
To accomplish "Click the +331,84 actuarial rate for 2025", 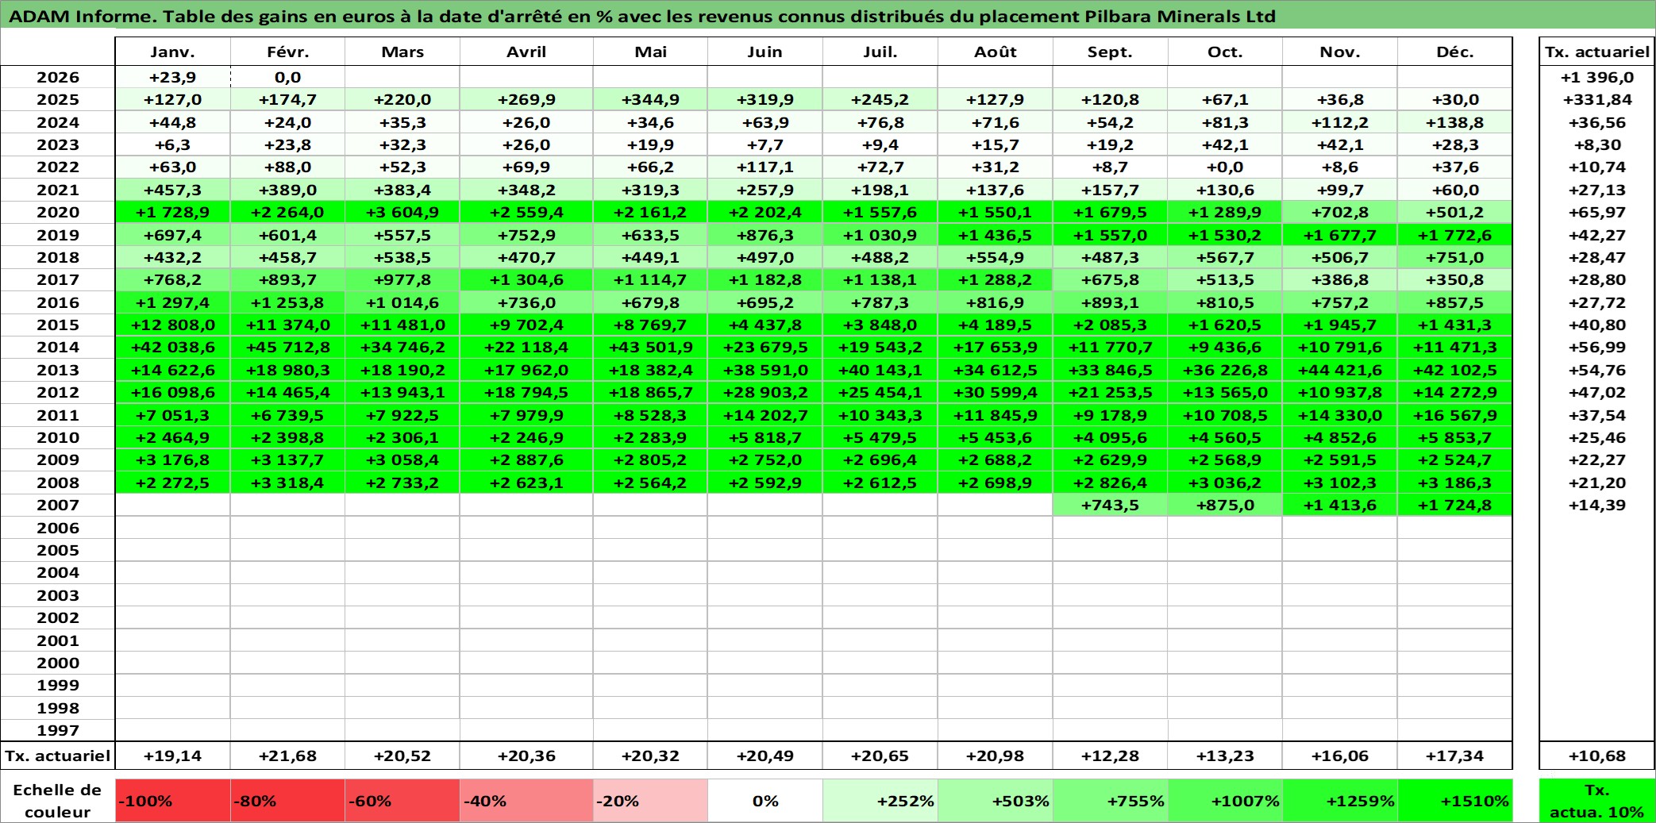I will pos(1596,99).
